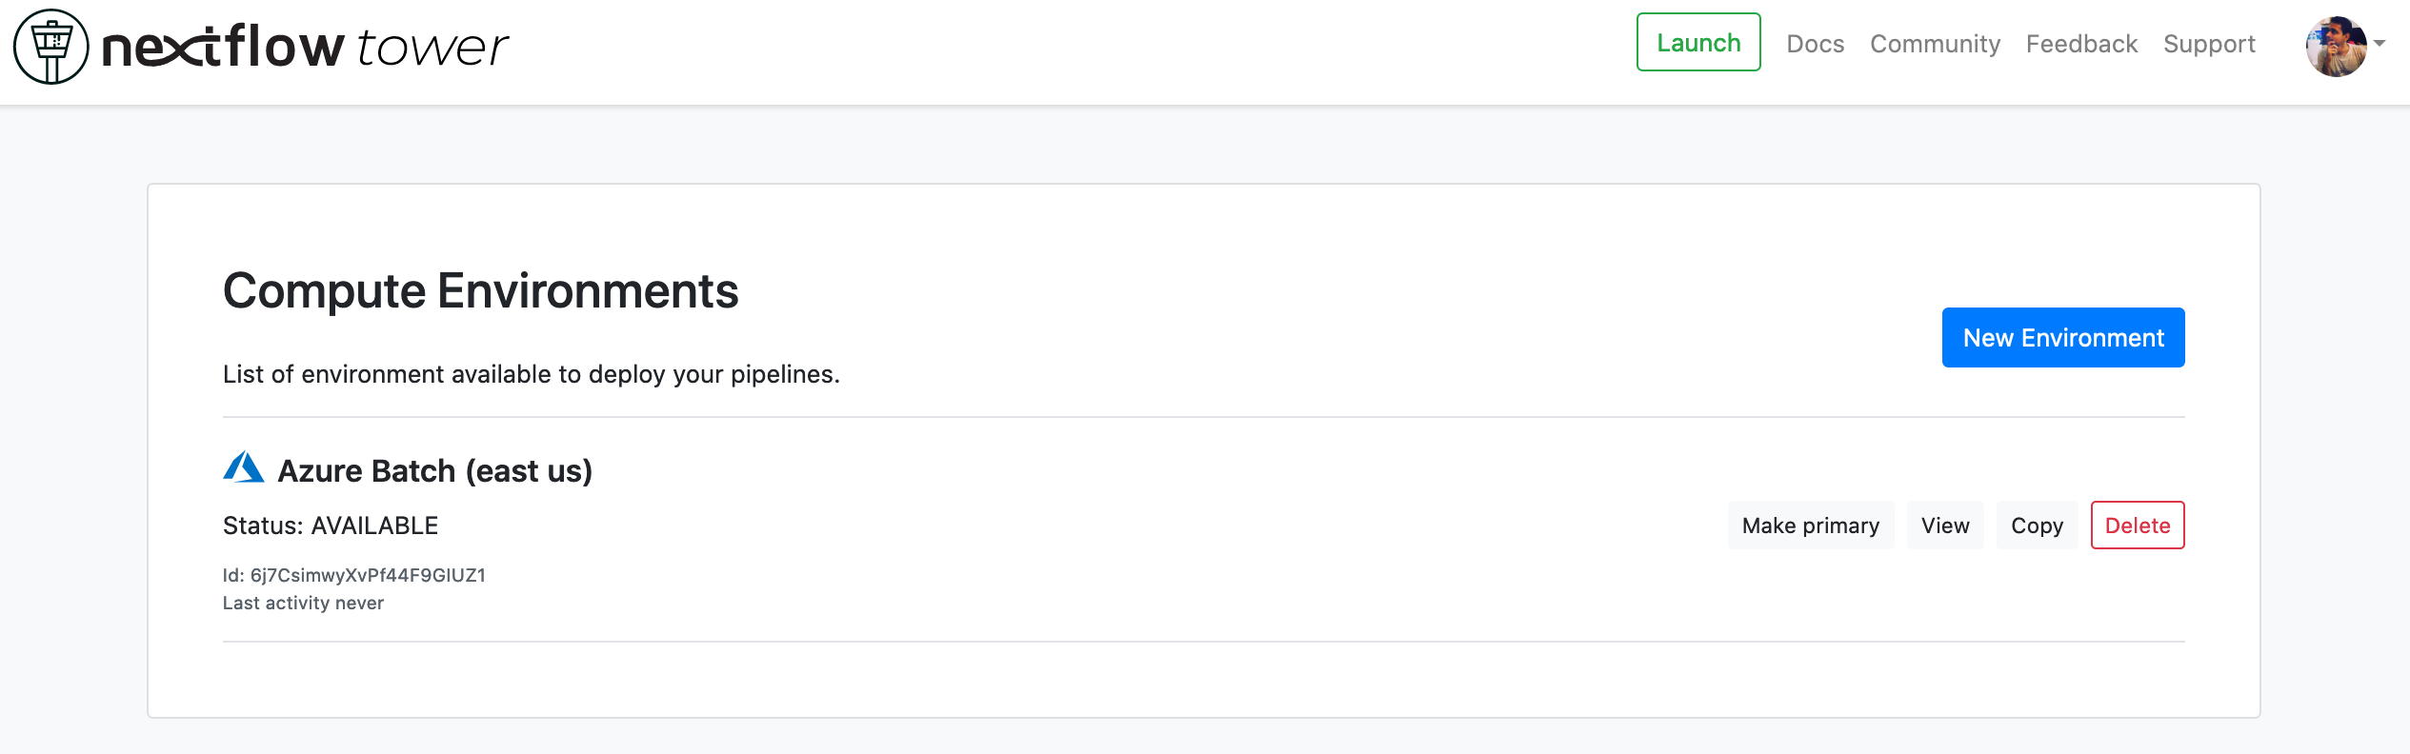The image size is (2410, 754).
Task: Click the Last activity never text
Action: pos(303,603)
